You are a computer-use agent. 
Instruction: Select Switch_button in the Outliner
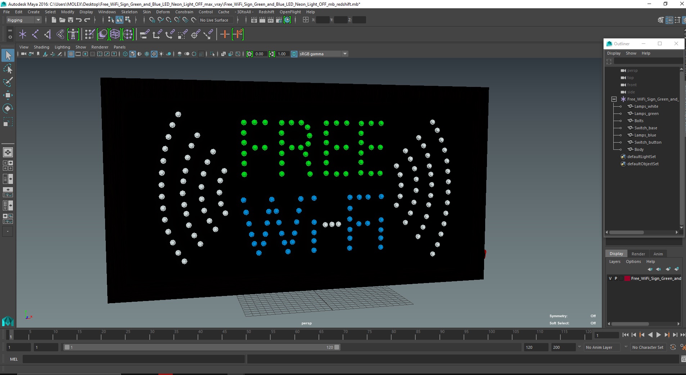648,142
